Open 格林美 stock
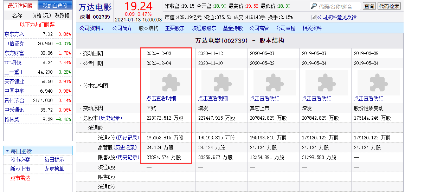This screenshot has width=437, height=192. tap(12, 119)
